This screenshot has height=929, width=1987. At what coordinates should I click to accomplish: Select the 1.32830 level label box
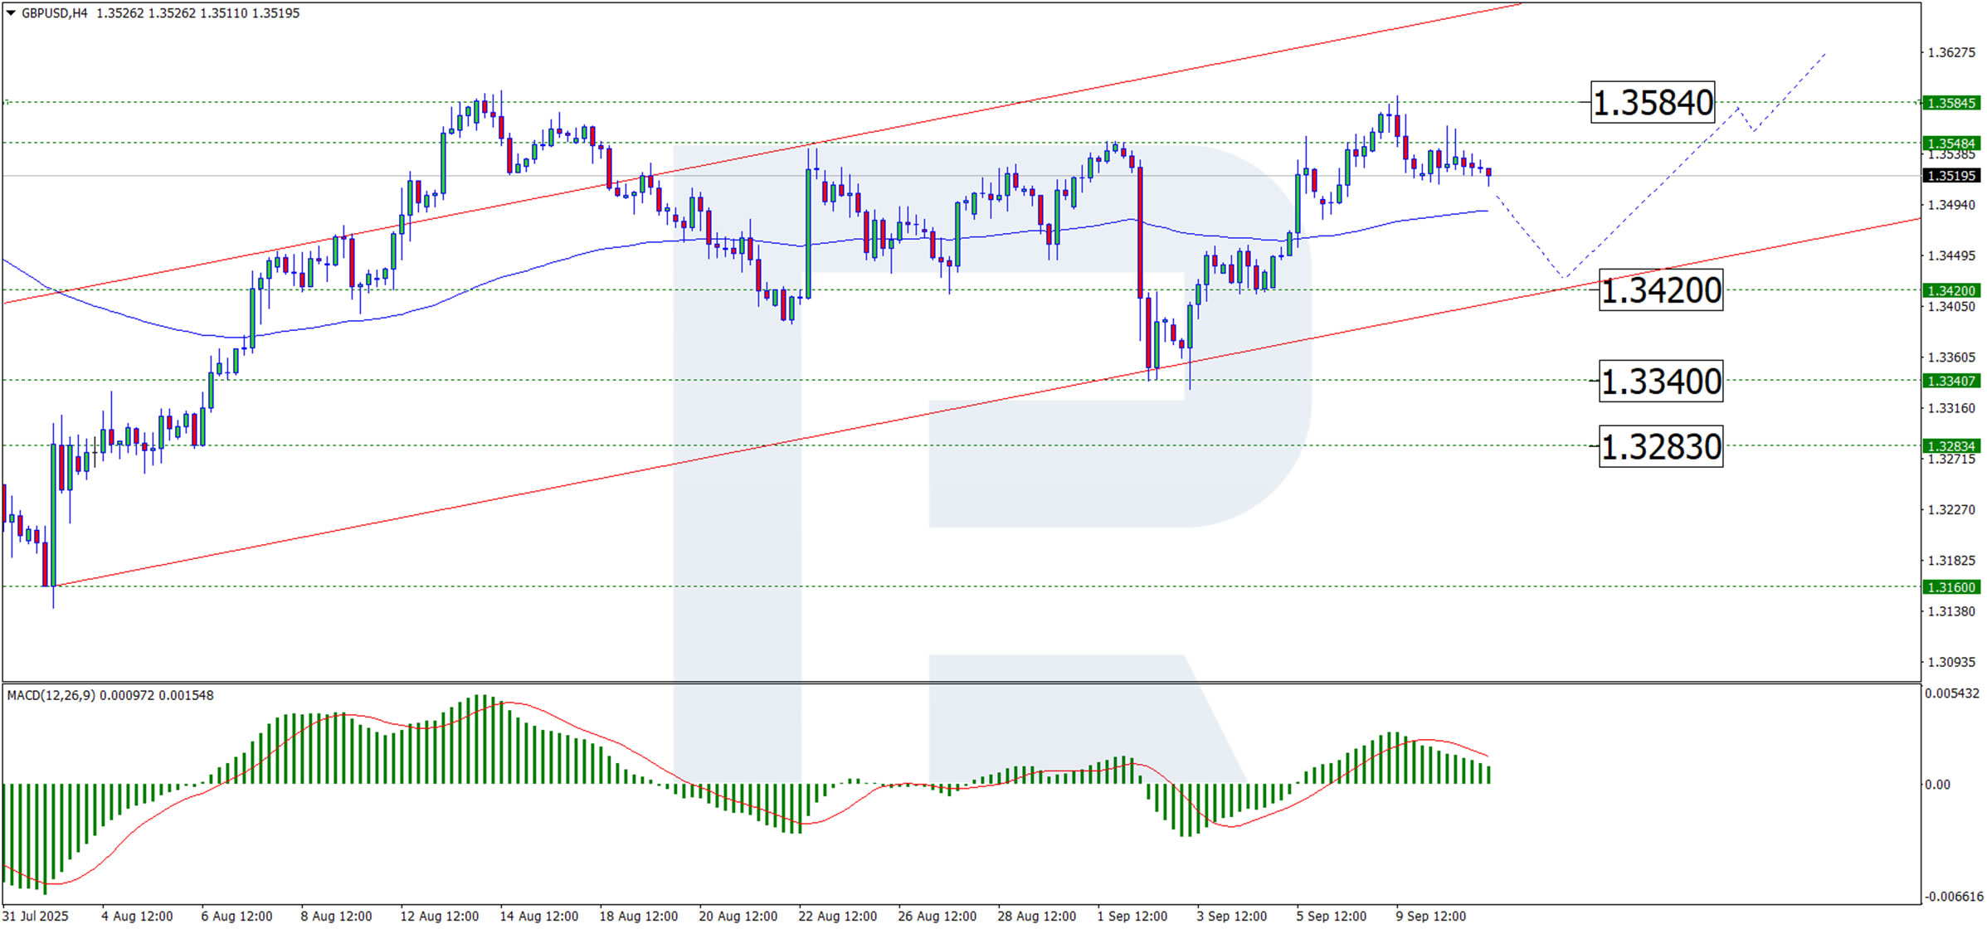pyautogui.click(x=1660, y=447)
